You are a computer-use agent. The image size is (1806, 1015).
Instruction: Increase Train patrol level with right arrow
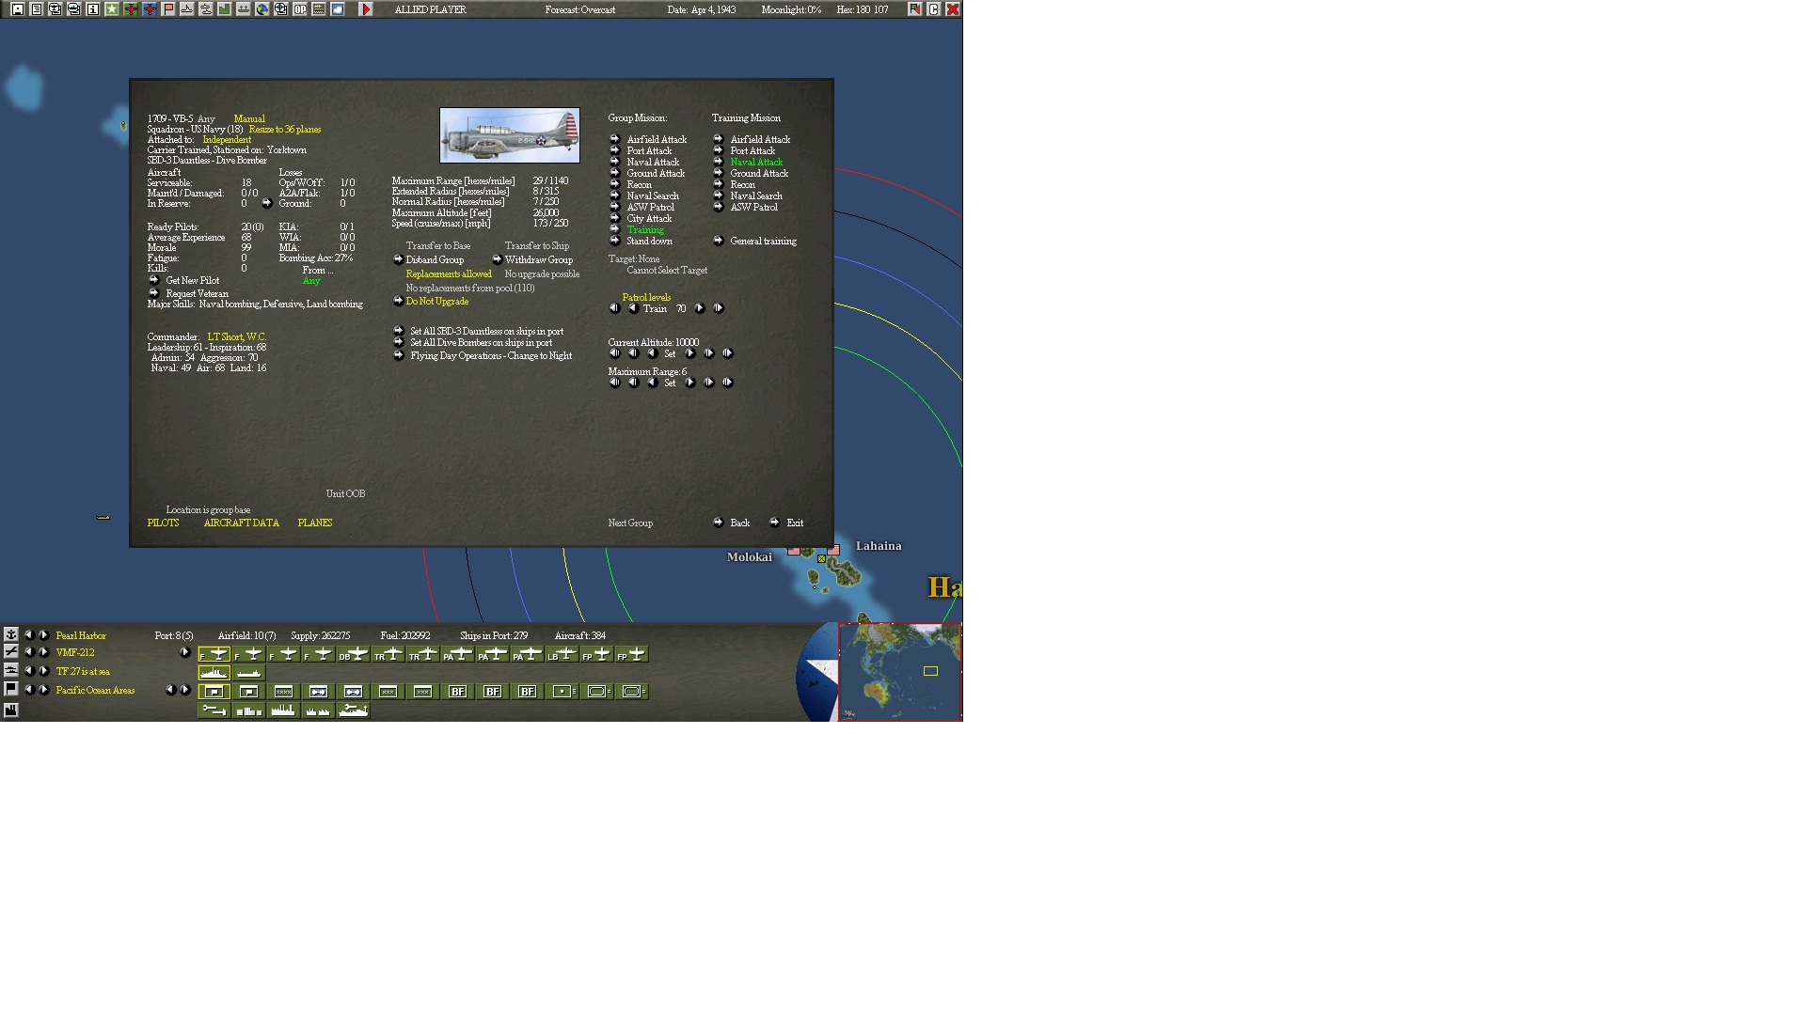point(699,308)
